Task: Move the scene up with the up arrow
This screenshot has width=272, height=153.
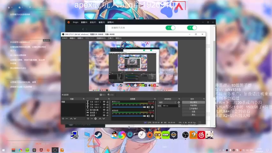Action: pyautogui.click(x=71, y=119)
